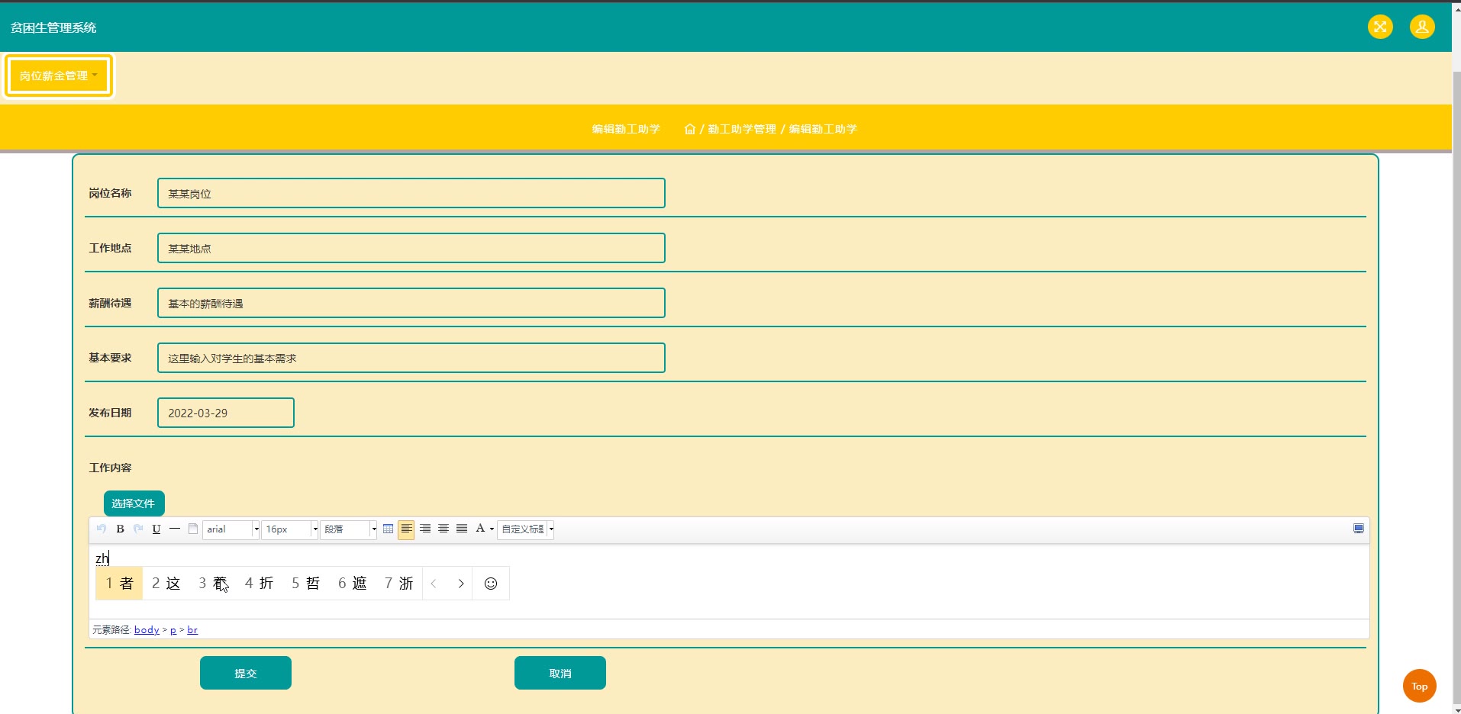1461x714 pixels.
Task: Open the 勤工助学管理 breadcrumb link
Action: (742, 129)
